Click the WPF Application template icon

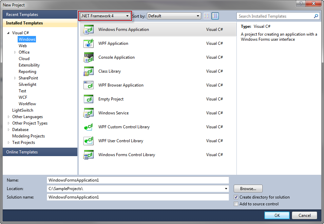pos(89,43)
